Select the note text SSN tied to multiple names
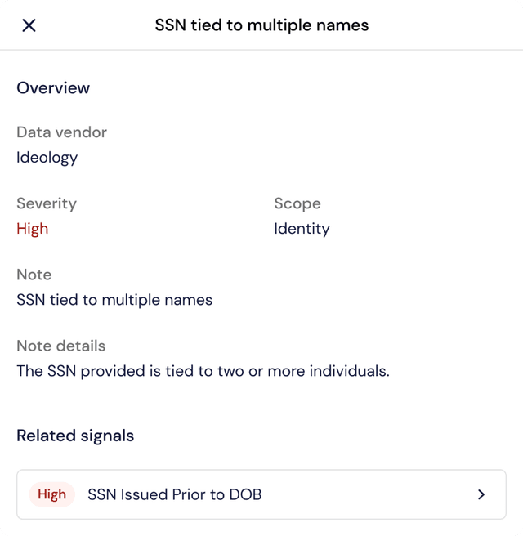 pos(114,300)
